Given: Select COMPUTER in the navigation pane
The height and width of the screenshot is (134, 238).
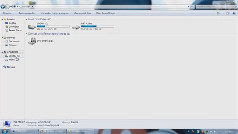Looking at the screenshot, I should 13,52.
